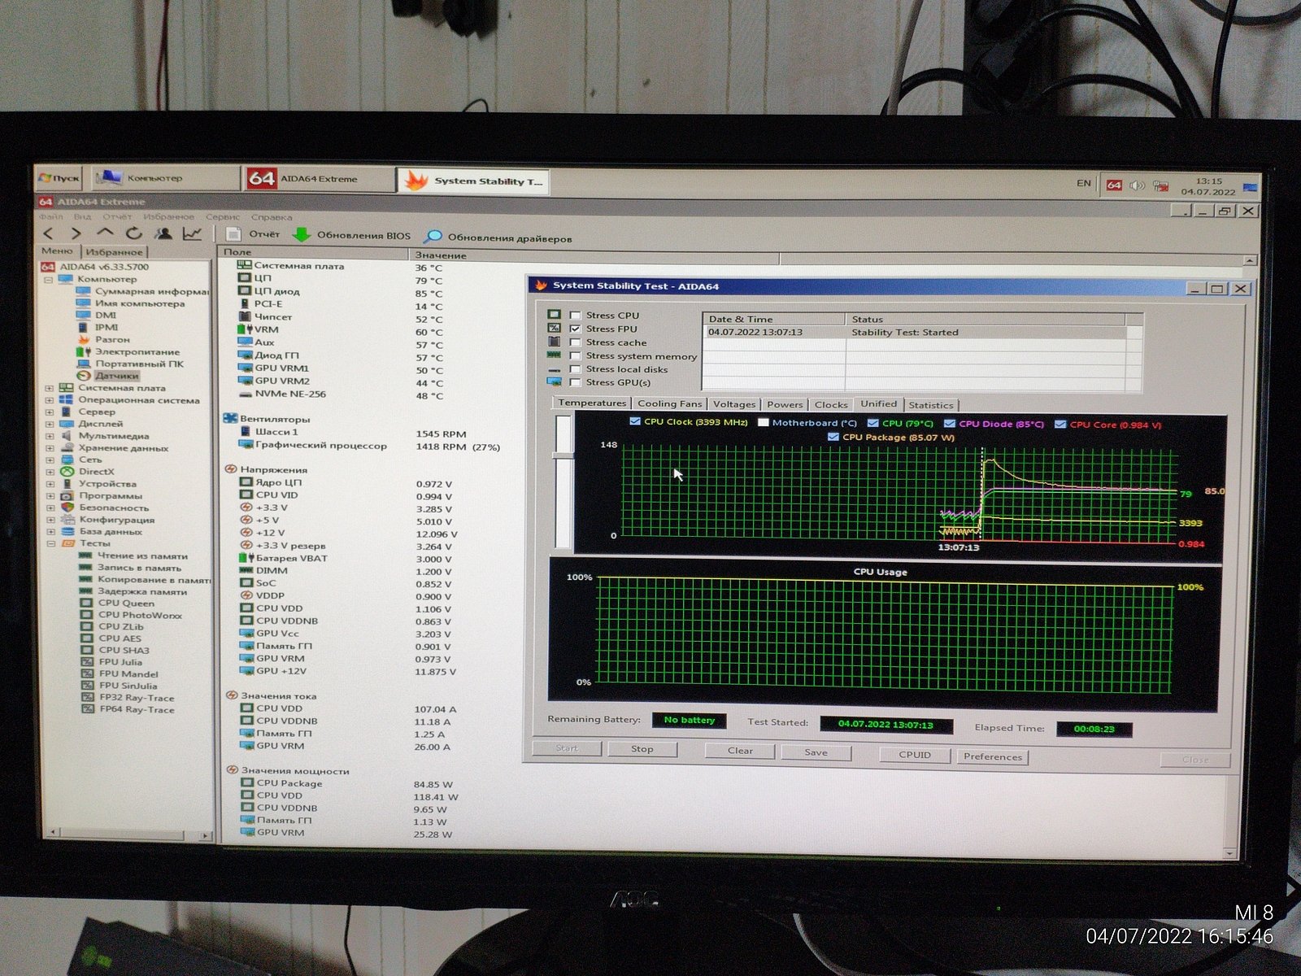This screenshot has height=976, width=1301.
Task: Go back using the toolbar back arrow
Action: [x=49, y=233]
